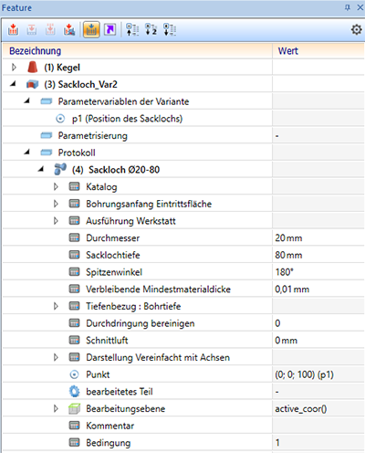Pin the Feature panel

point(348,7)
